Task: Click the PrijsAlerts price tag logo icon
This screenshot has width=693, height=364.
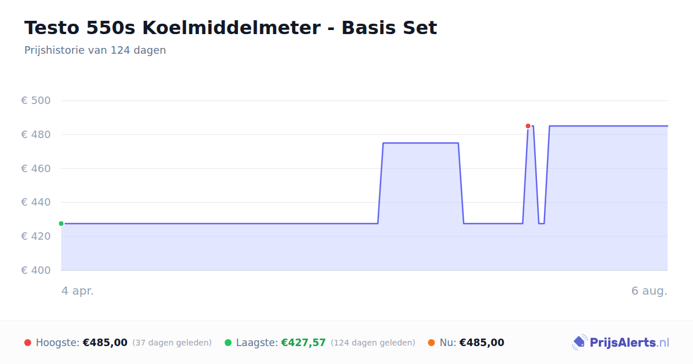Action: 579,343
